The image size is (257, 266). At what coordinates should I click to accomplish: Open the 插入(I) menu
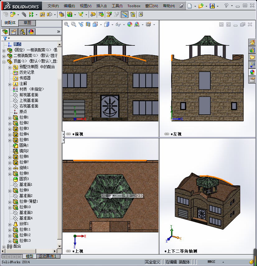click(x=101, y=6)
